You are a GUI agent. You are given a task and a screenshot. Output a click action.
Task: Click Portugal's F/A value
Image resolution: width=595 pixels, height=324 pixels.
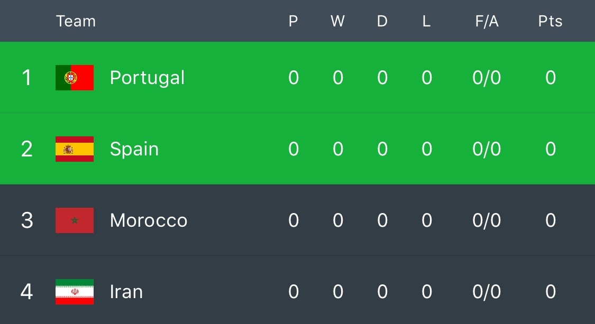pos(487,78)
